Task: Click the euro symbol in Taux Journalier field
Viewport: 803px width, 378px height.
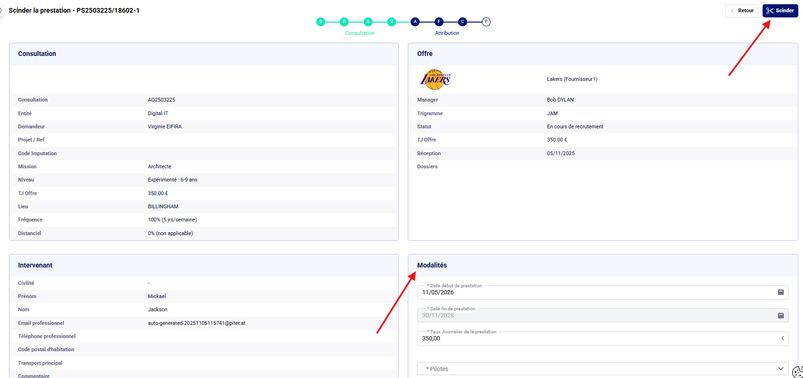Action: [783, 338]
